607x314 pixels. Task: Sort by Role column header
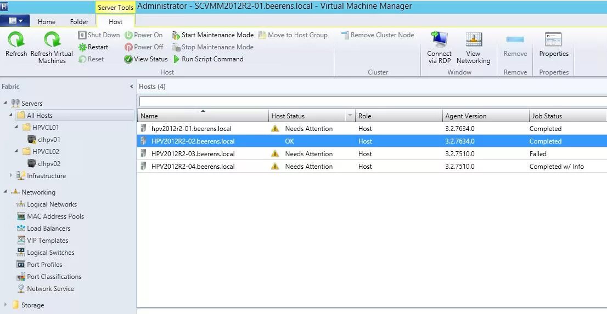click(399, 116)
